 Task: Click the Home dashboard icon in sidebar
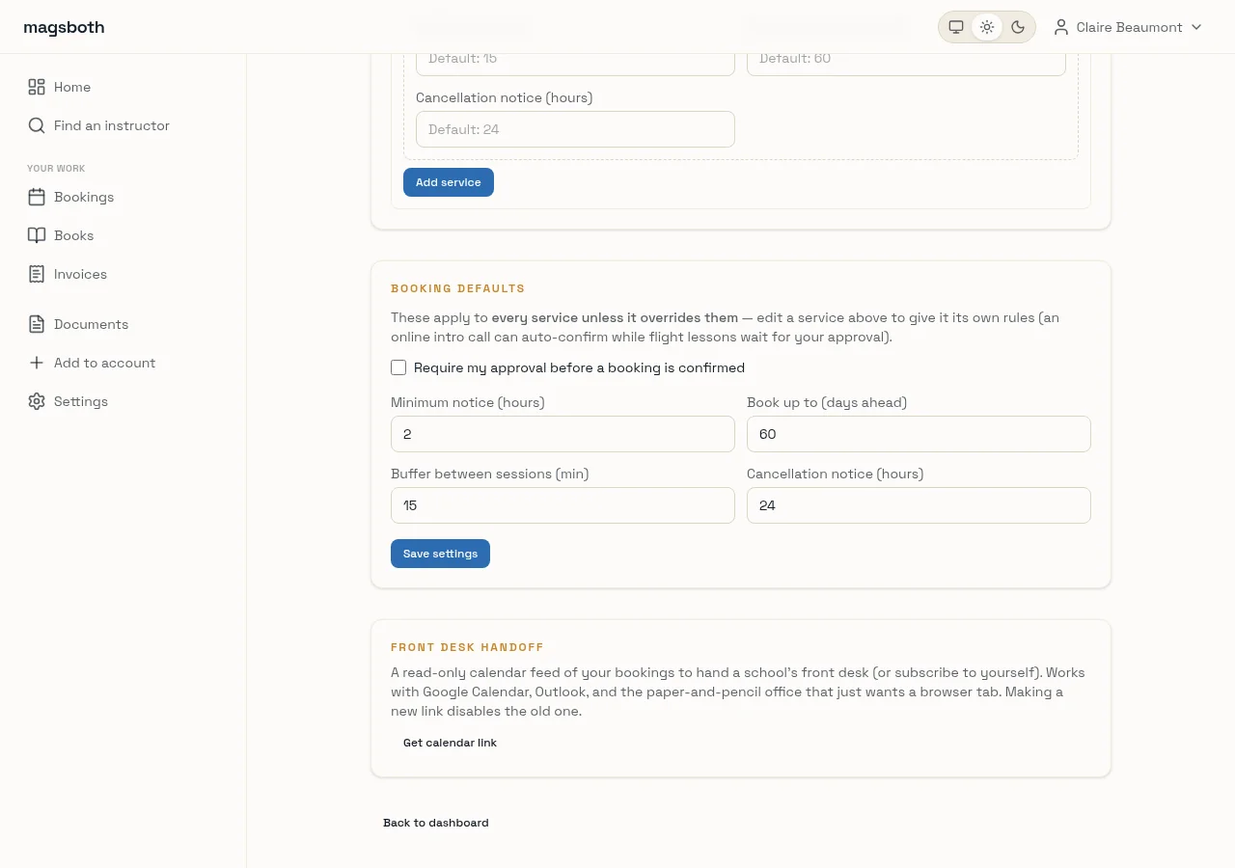37,87
